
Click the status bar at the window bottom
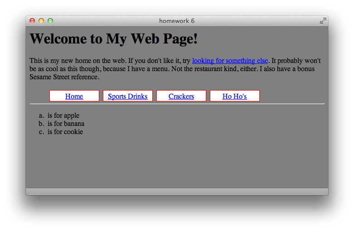(x=177, y=192)
